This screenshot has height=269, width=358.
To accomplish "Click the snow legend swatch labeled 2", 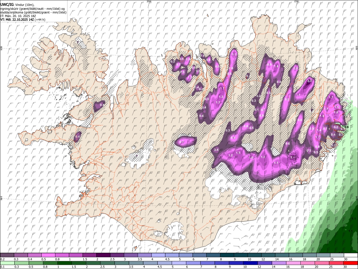I will click(103, 255).
